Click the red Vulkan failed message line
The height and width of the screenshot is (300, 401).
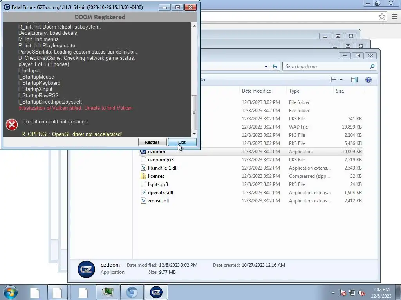click(76, 108)
